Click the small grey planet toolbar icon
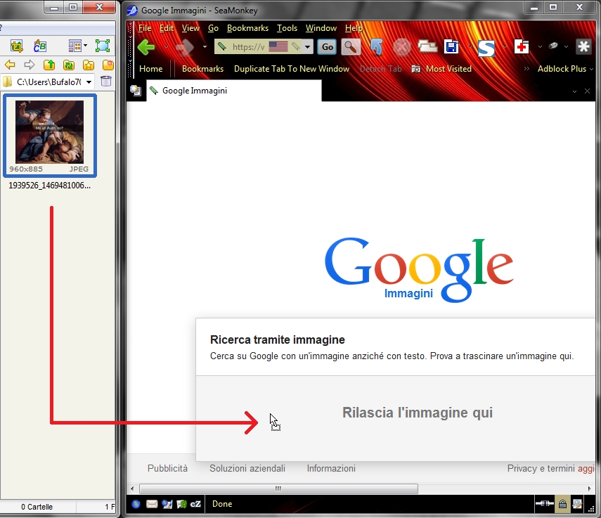601x518 pixels. click(553, 46)
